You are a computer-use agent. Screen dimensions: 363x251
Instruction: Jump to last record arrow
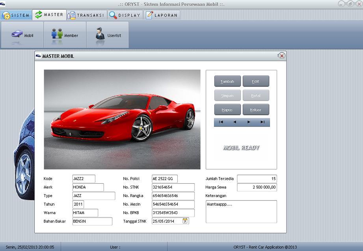[262, 122]
